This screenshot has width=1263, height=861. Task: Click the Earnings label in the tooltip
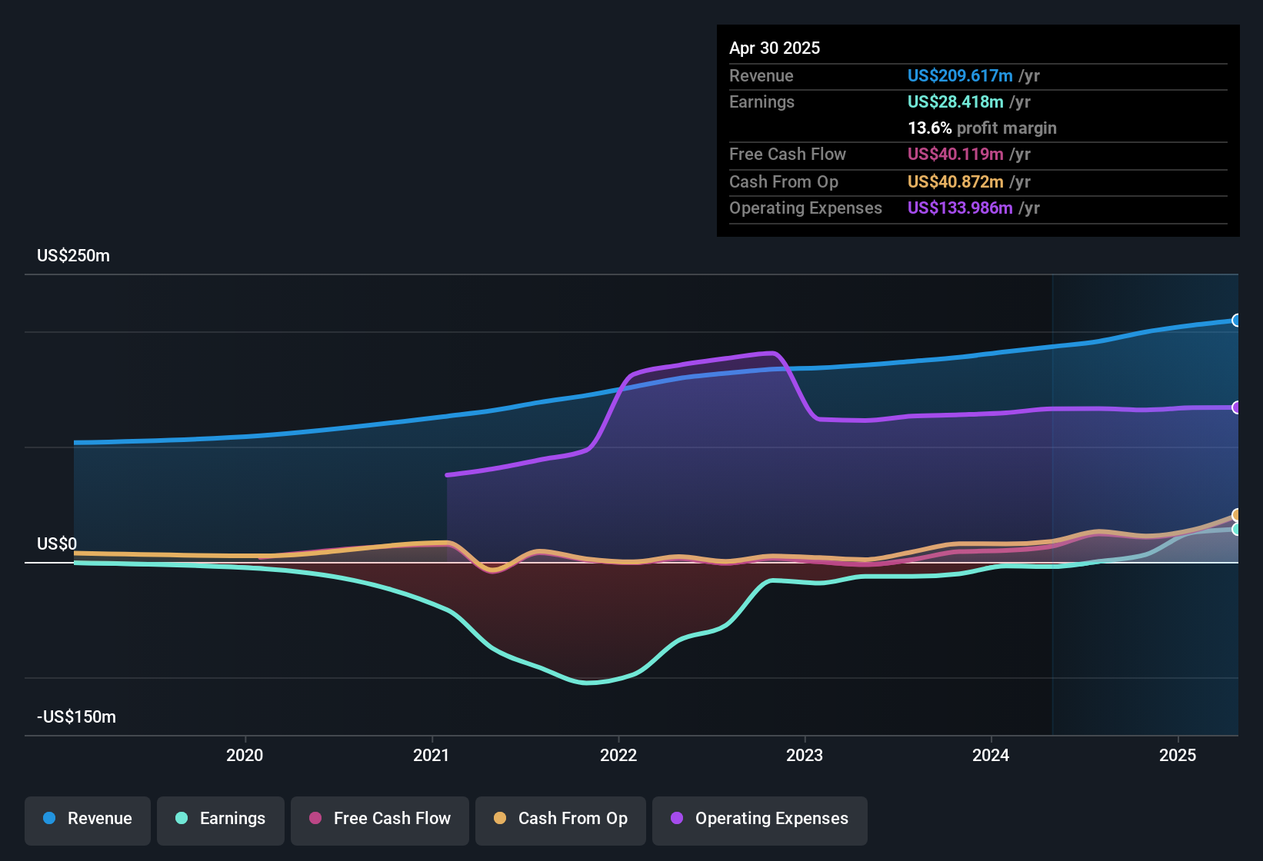tap(761, 101)
